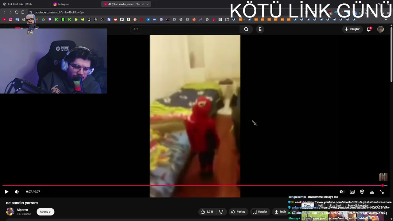Viewport: 393px width, 221px height.
Task: Dislike the video with thumbs down
Action: 221,211
